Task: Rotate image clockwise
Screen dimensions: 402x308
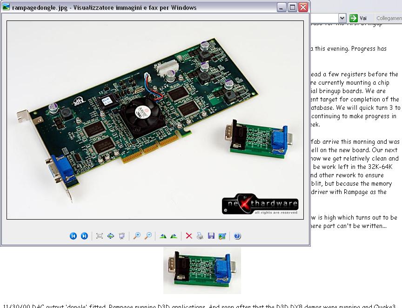Action: [x=162, y=236]
